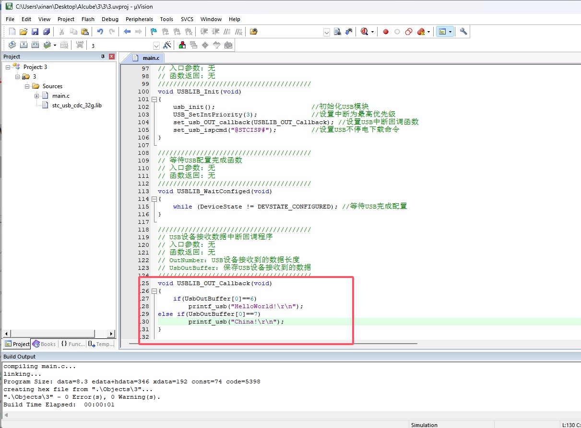
Task: Start the debug session magnifier icon
Action: coord(365,32)
